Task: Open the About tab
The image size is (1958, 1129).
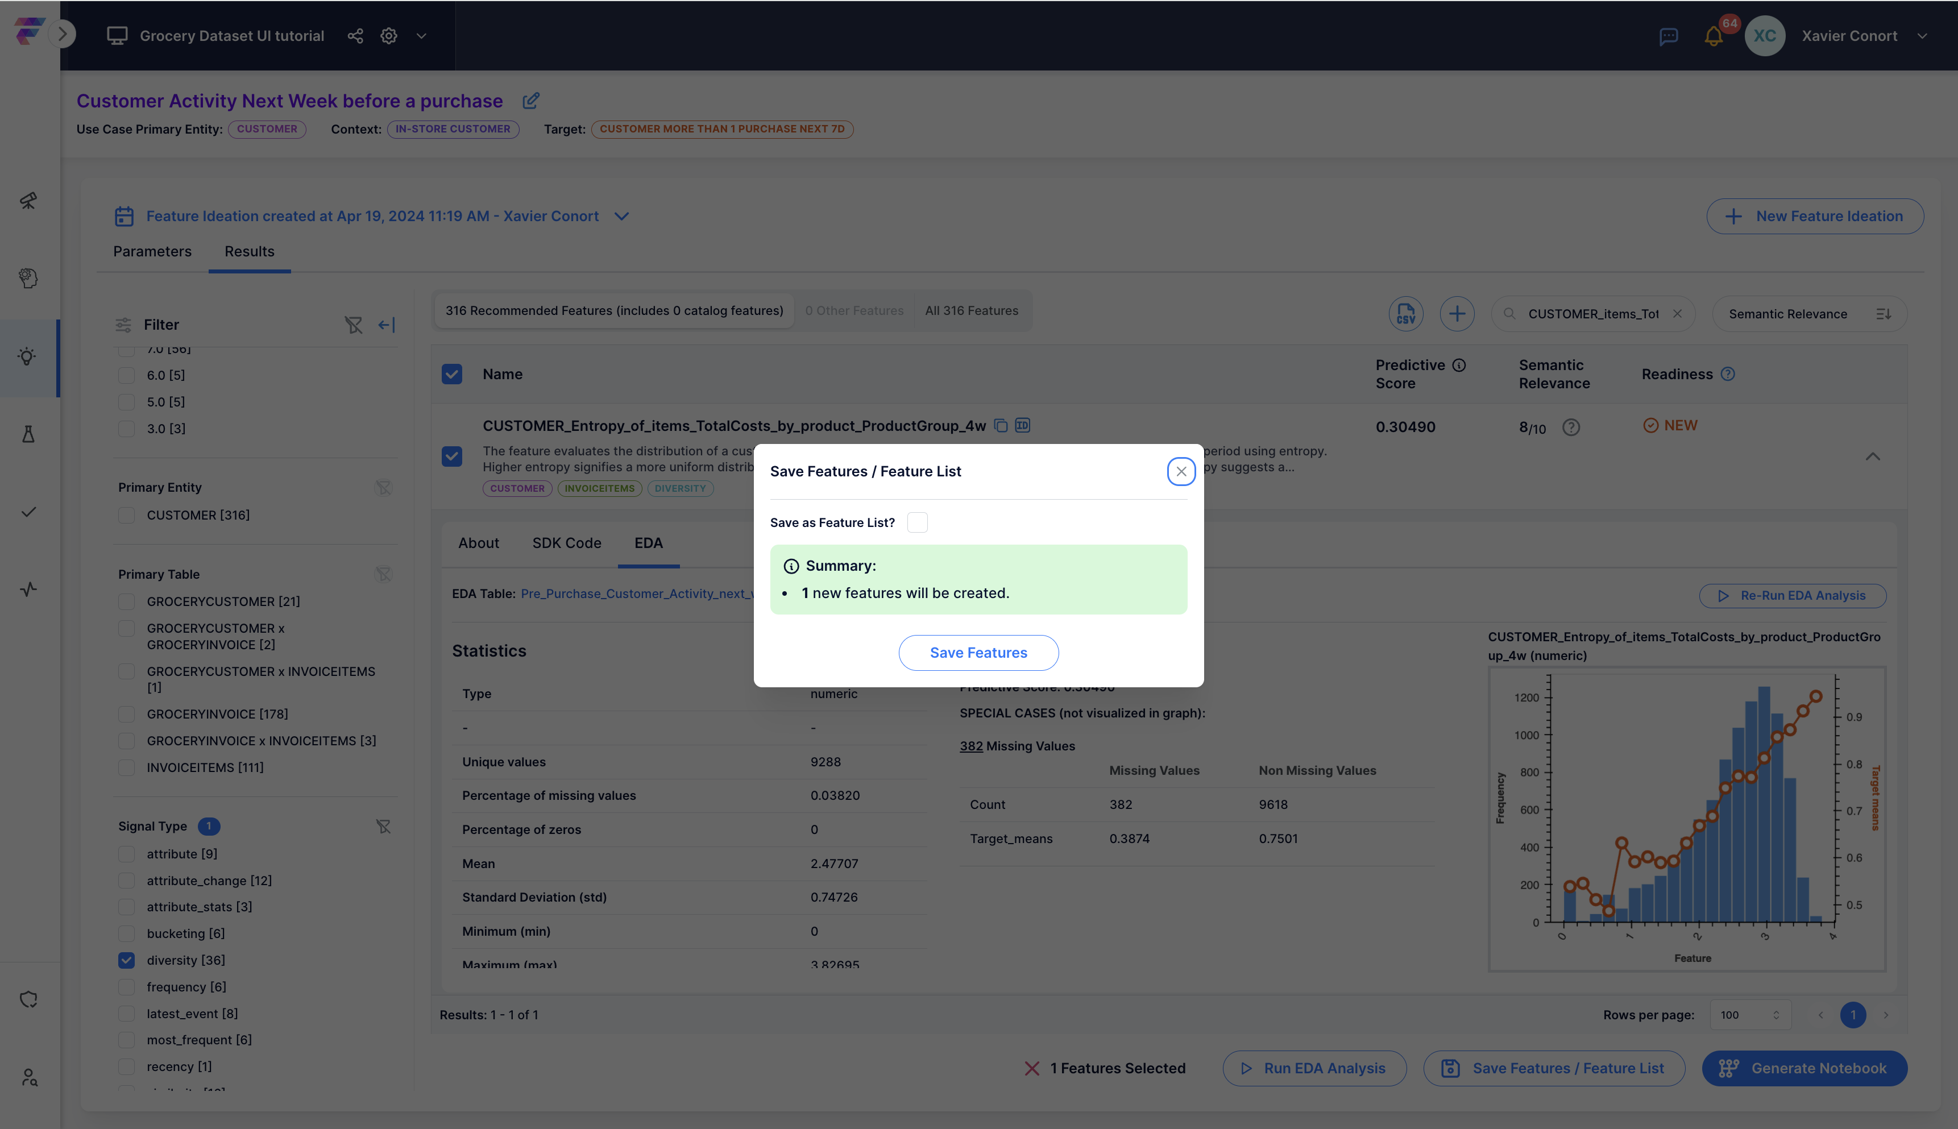Action: (479, 543)
